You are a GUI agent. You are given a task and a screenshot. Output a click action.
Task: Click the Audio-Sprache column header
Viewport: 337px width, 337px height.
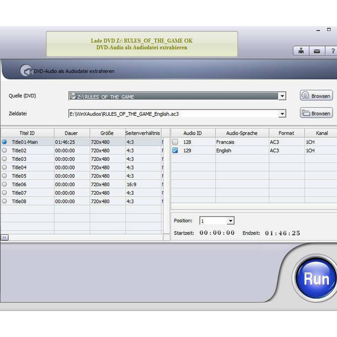(x=242, y=133)
